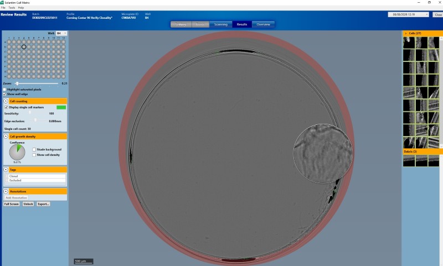Select well A1 in the plate map
This screenshot has width=443, height=266.
pos(9,41)
